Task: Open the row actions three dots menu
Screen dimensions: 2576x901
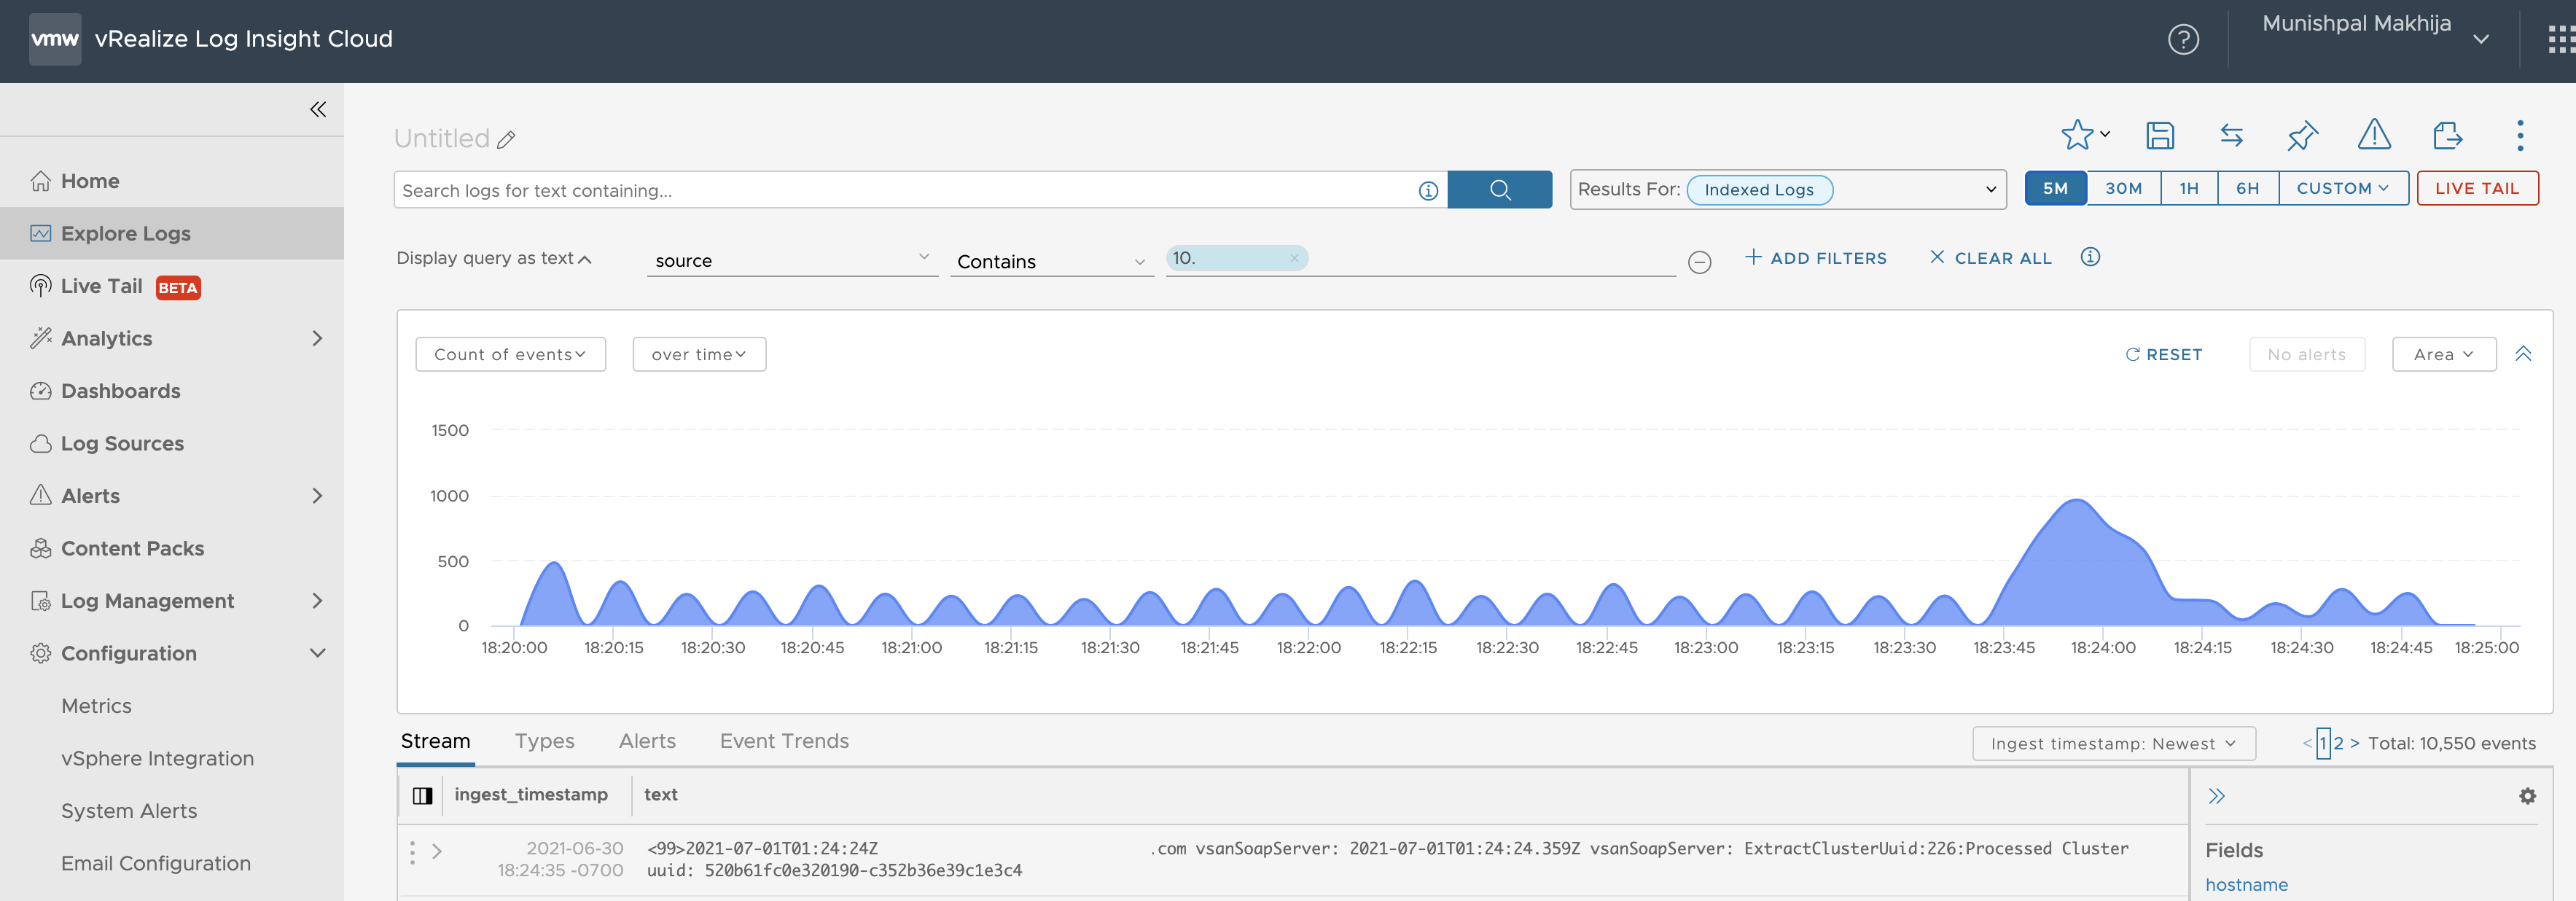Action: pos(412,852)
